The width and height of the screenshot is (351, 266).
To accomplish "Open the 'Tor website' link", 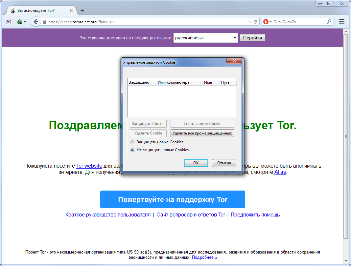I will (x=89, y=166).
